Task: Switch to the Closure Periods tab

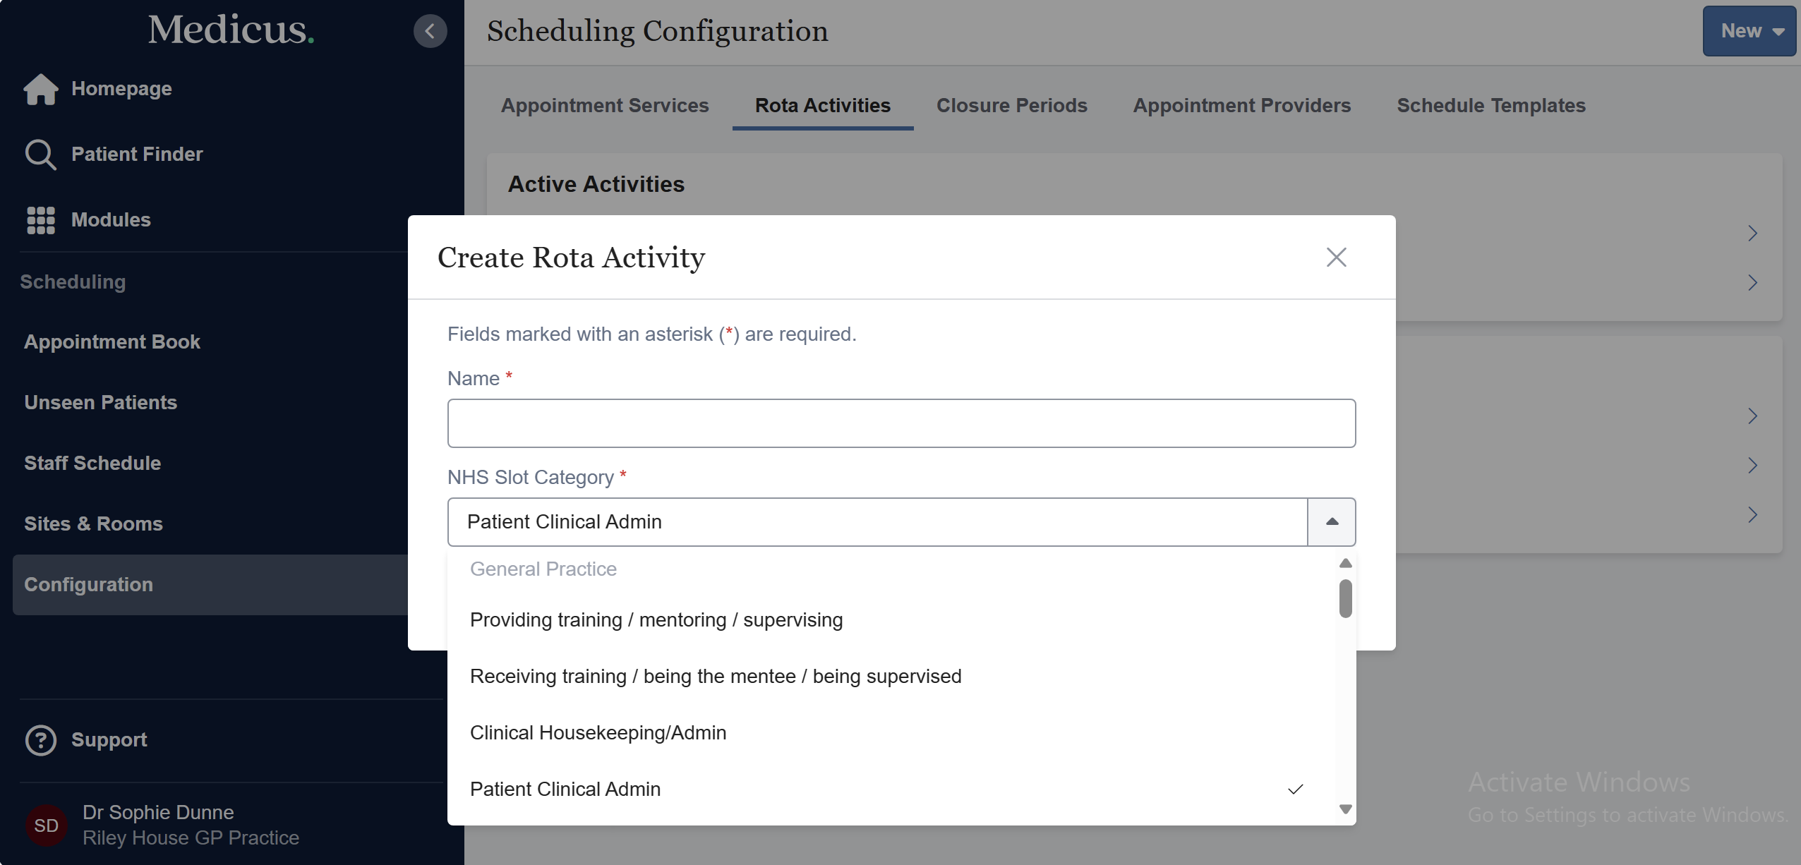Action: [1011, 105]
